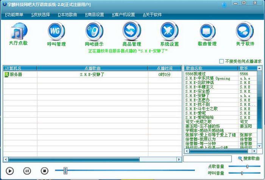This screenshot has width=265, height=180.
Task: Stop the current song playback
Action: (x=44, y=171)
